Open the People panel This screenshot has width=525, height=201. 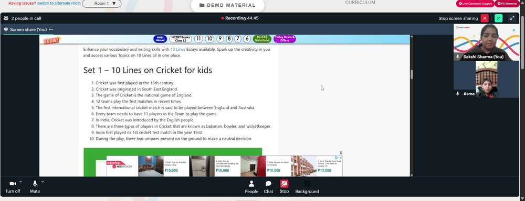[x=251, y=187]
